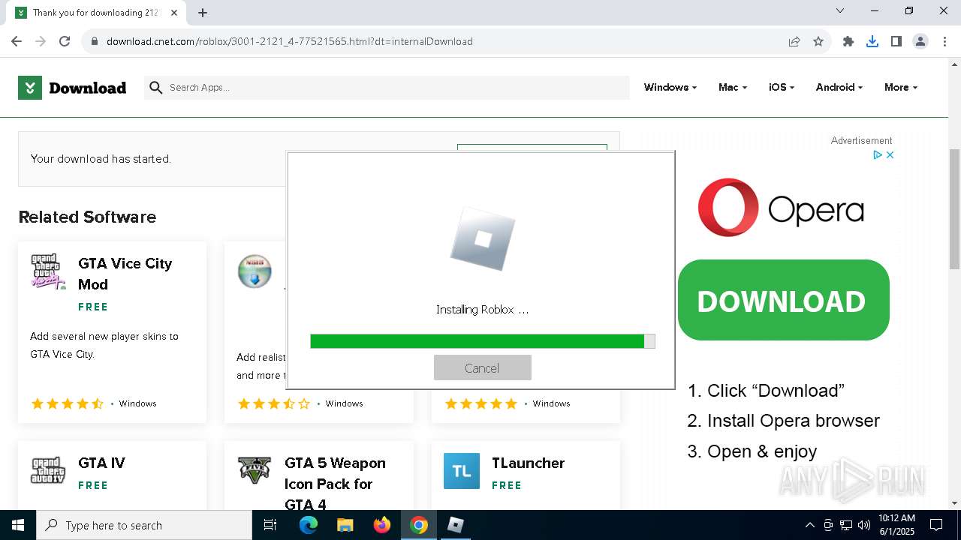Click the green Opera DOWNLOAD button
Viewport: 961px width, 540px height.
tap(783, 301)
